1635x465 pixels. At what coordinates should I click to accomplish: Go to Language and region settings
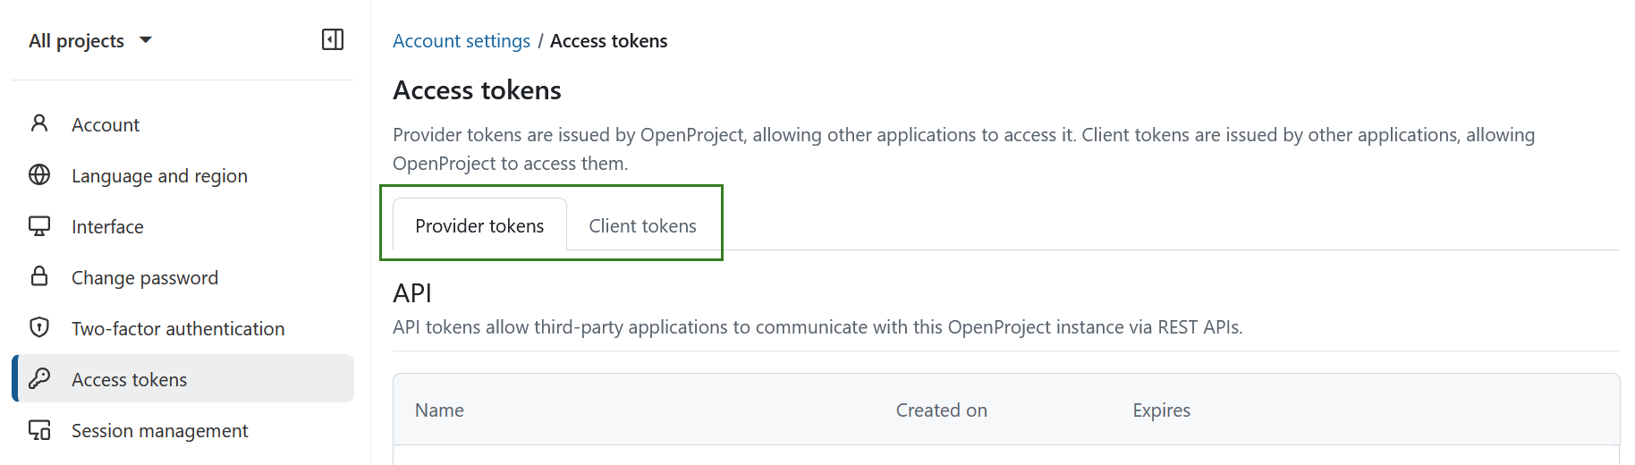pyautogui.click(x=159, y=176)
